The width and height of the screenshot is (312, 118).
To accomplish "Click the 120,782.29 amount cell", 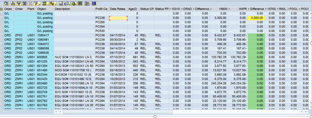I will coord(219,57).
